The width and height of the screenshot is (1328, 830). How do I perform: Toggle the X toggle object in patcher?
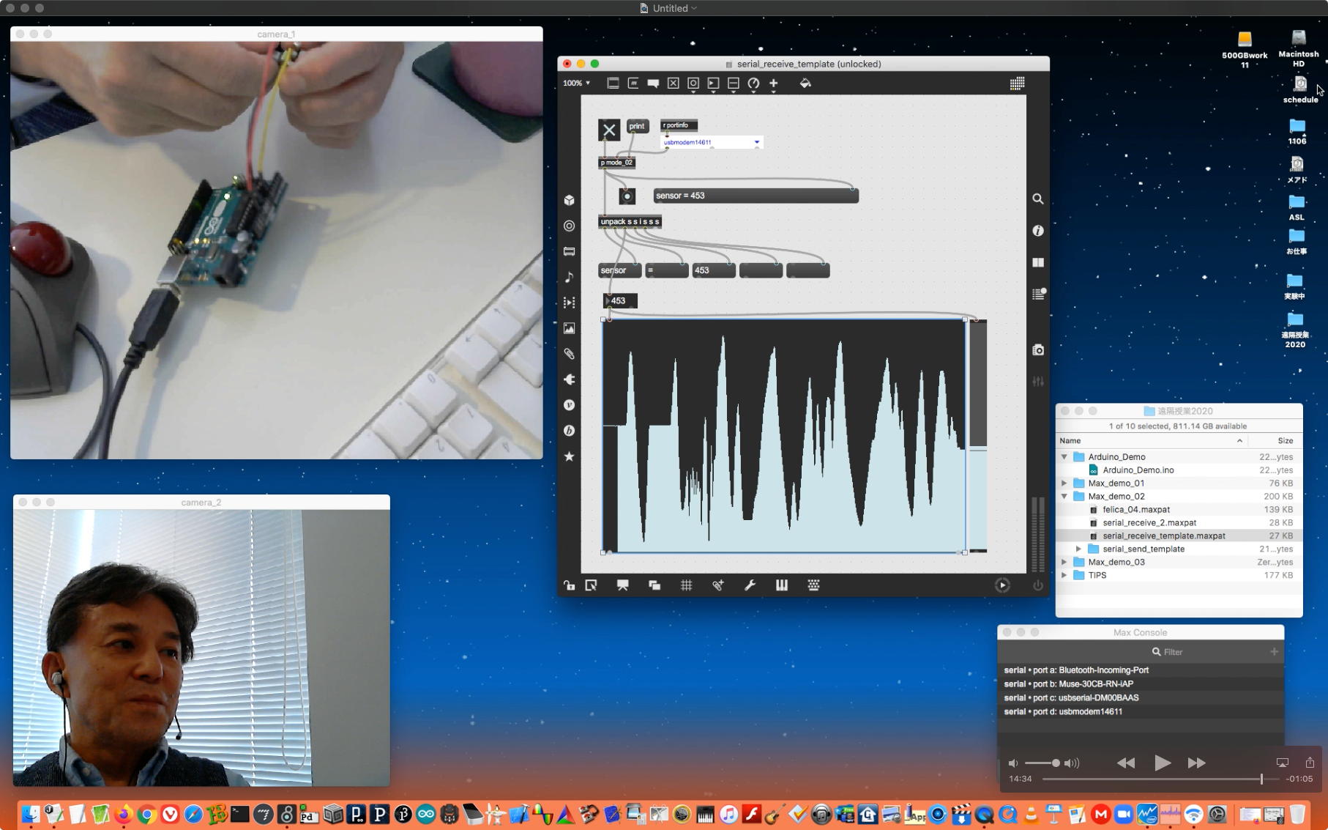click(608, 130)
